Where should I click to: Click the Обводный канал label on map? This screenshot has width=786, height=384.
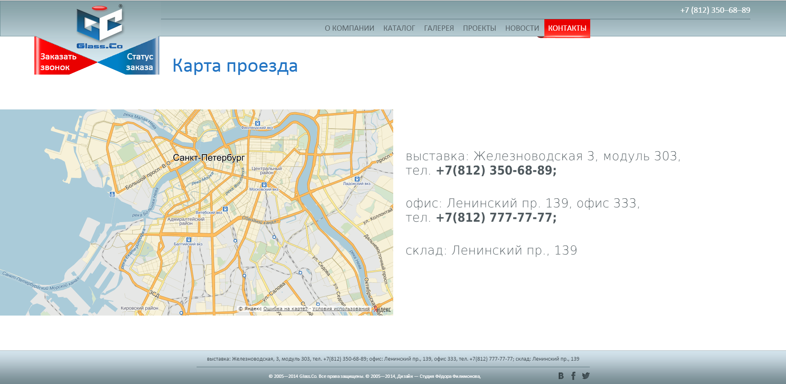tap(259, 220)
